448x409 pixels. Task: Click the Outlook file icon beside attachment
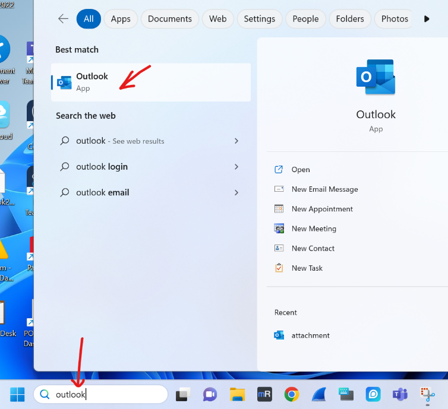click(279, 335)
